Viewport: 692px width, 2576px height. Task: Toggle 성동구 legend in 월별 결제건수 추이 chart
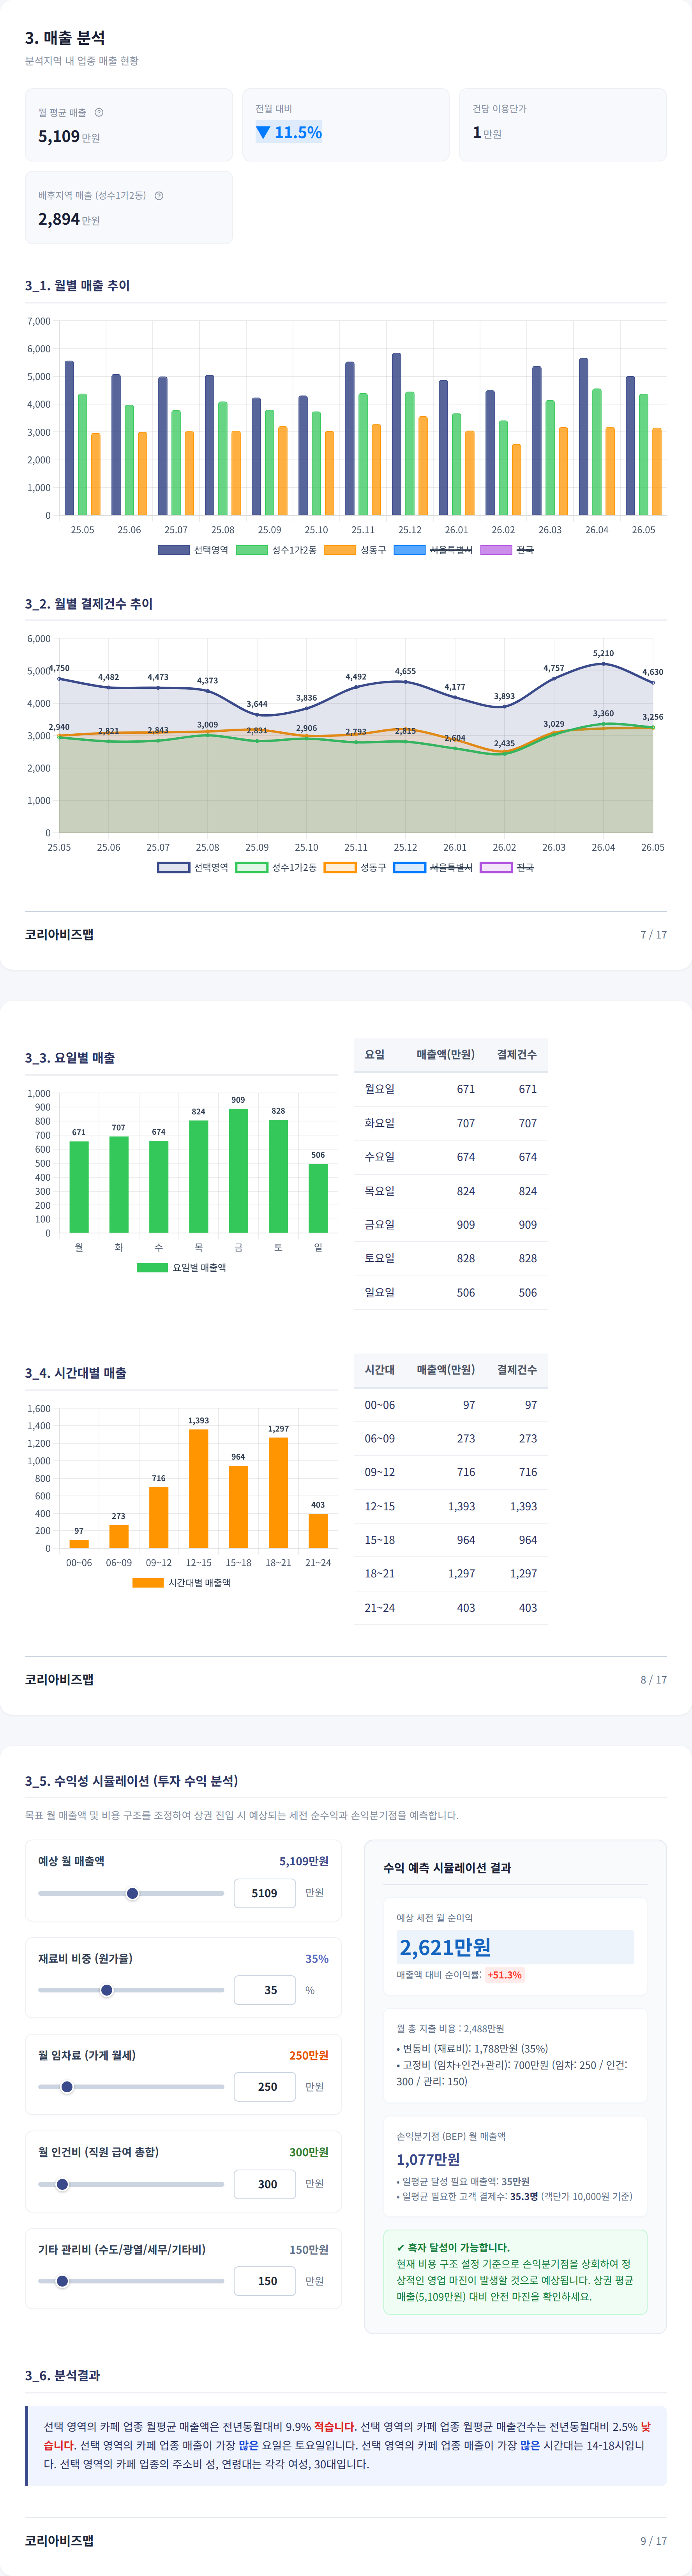coord(355,867)
